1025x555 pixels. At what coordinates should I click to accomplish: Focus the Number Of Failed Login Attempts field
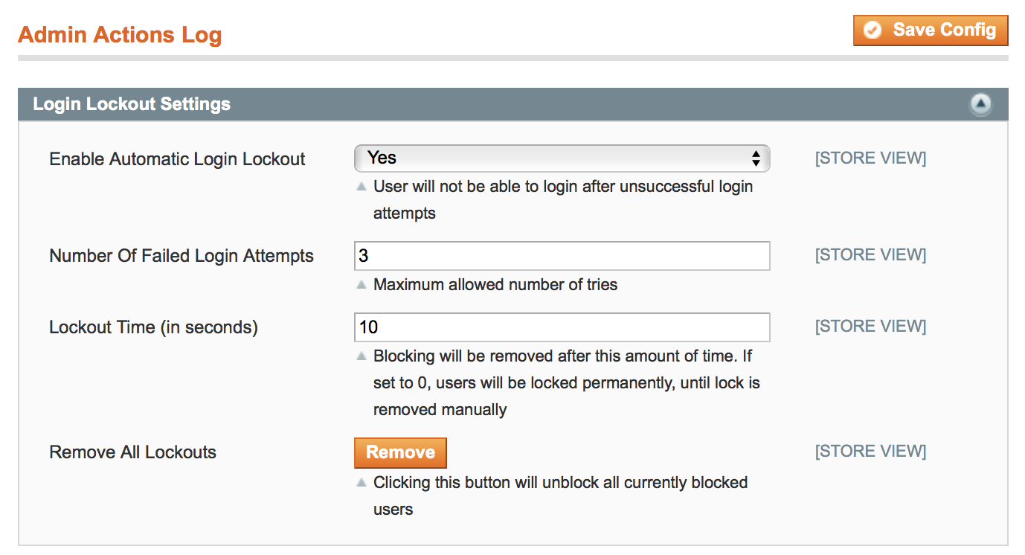tap(562, 256)
